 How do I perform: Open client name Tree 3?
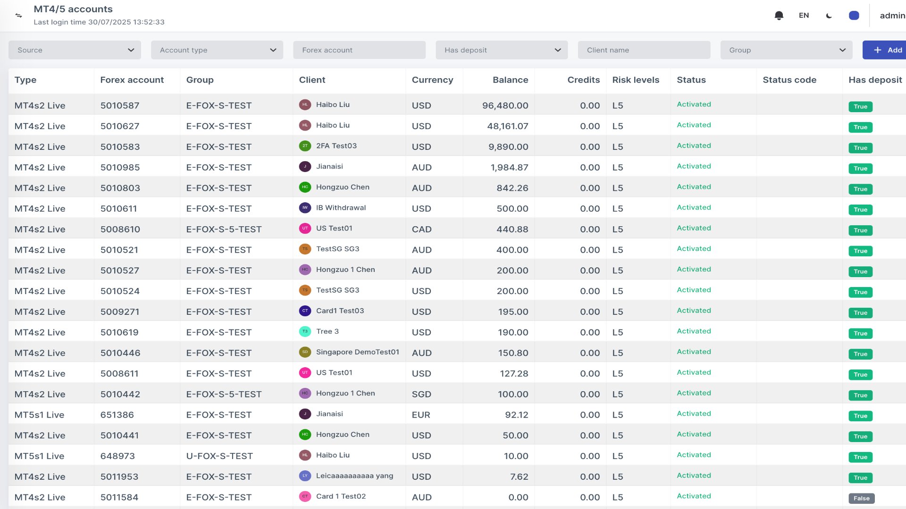click(327, 331)
